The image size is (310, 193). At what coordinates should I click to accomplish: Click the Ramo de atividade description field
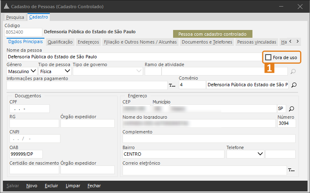224,71
